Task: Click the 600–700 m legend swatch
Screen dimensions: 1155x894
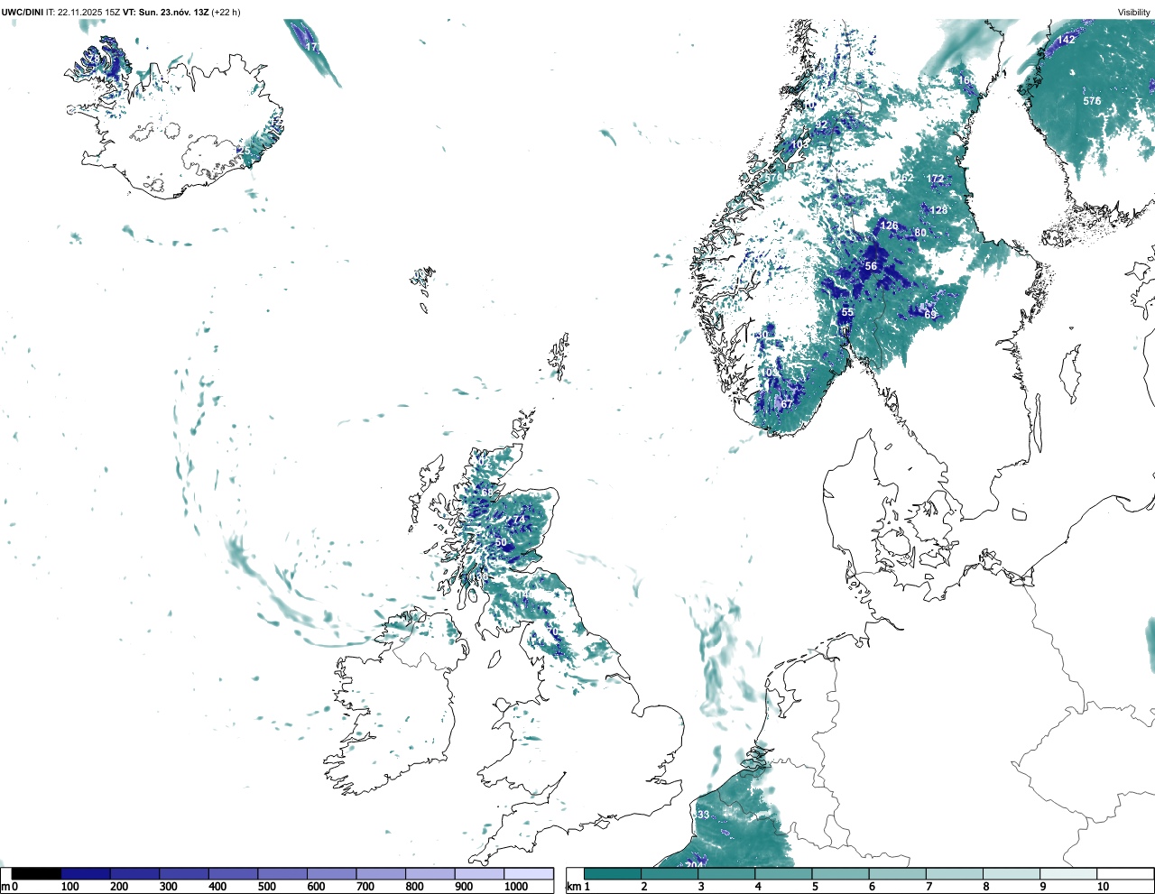Action: pyautogui.click(x=332, y=873)
